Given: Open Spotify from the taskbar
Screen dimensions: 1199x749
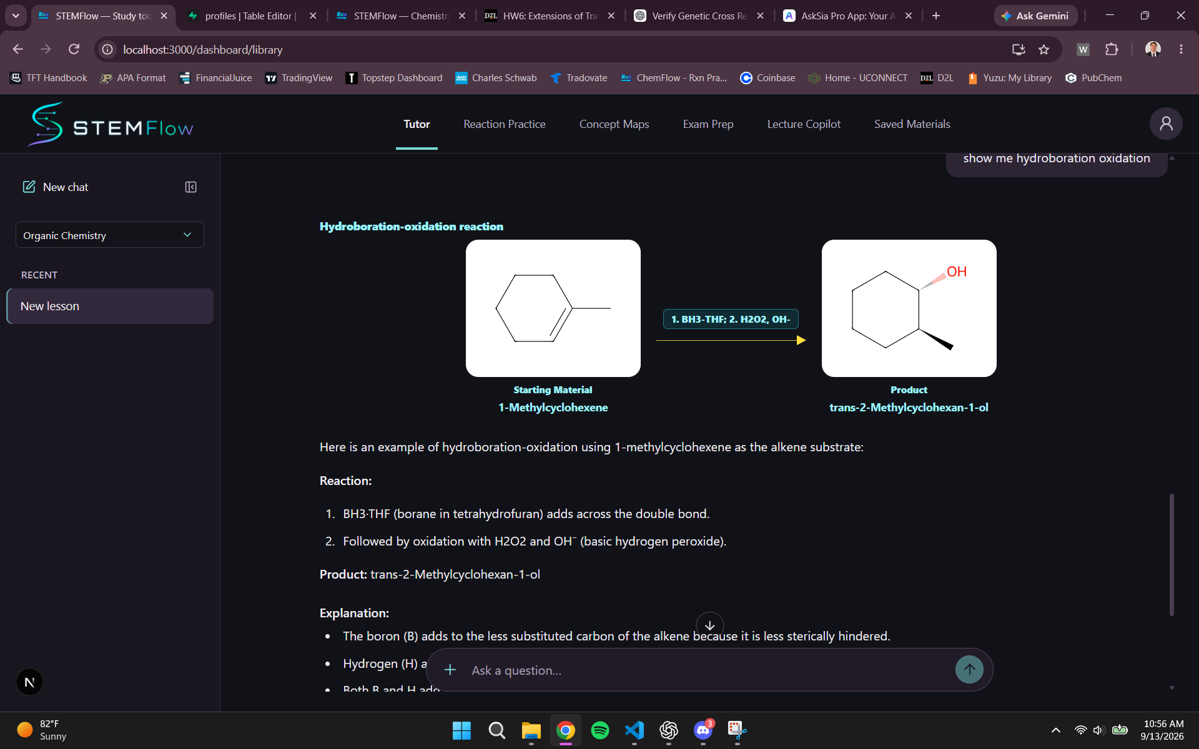Looking at the screenshot, I should 599,730.
